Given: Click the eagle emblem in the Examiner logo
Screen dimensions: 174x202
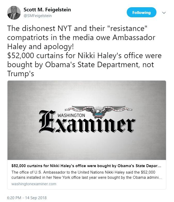Looking at the screenshot, I should [99, 112].
